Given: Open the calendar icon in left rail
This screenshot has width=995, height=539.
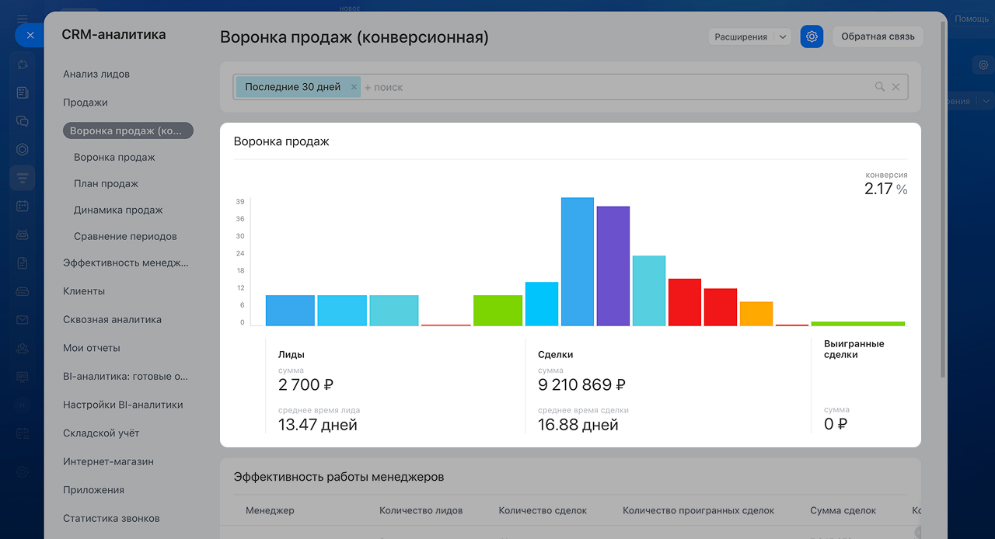Looking at the screenshot, I should 22,206.
